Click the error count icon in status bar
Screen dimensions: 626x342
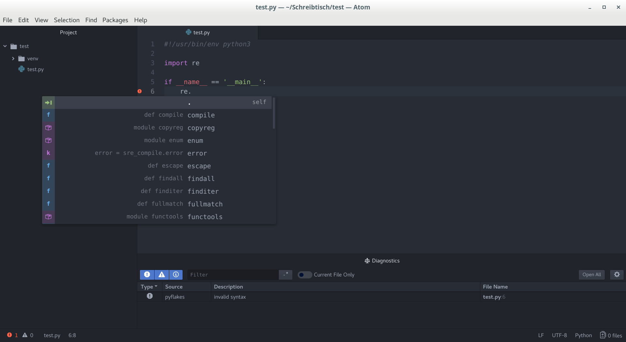coord(10,335)
